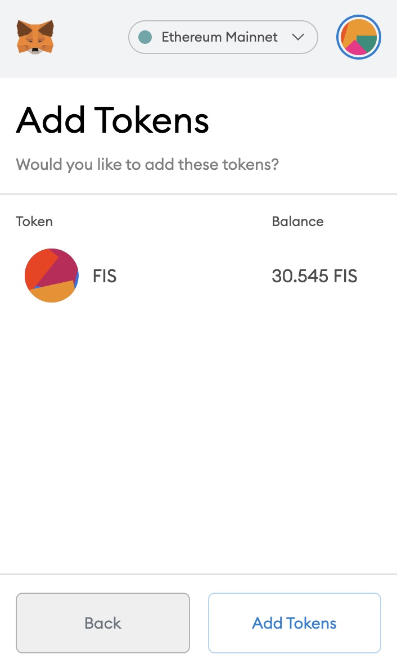Click the green segment of account avatar
Image resolution: width=397 pixels, height=668 pixels.
pyautogui.click(x=367, y=43)
